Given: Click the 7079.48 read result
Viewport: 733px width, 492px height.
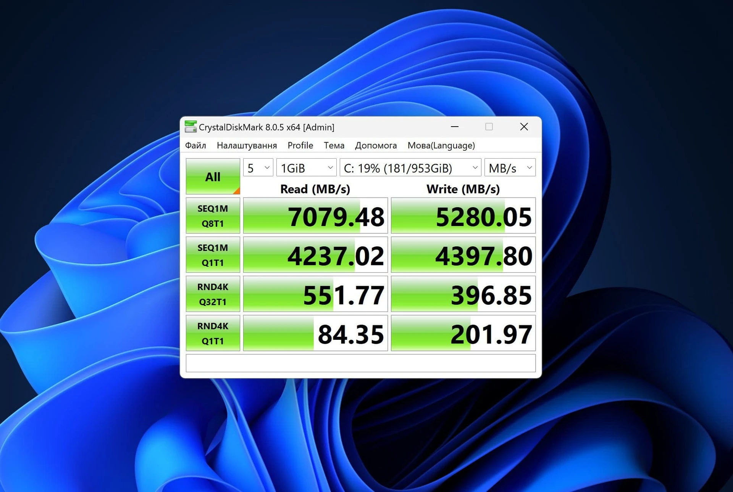Looking at the screenshot, I should click(315, 215).
